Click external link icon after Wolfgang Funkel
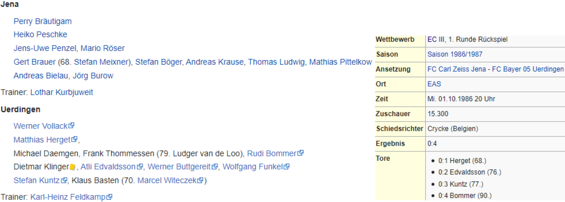Image resolution: width=565 pixels, height=202 pixels. [286, 166]
